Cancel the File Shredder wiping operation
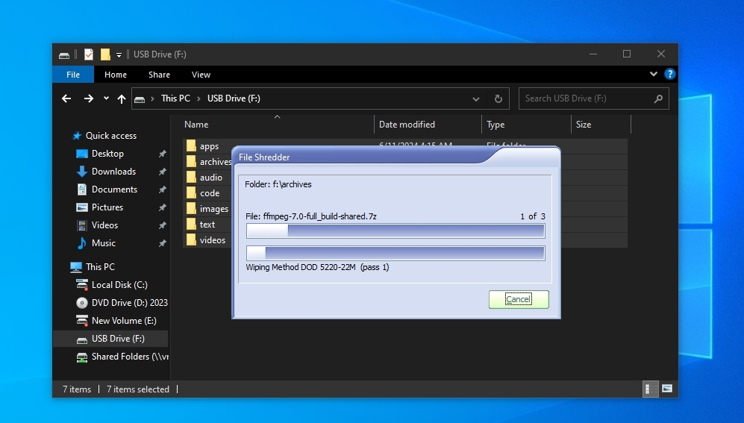Image resolution: width=744 pixels, height=423 pixels. (x=519, y=299)
